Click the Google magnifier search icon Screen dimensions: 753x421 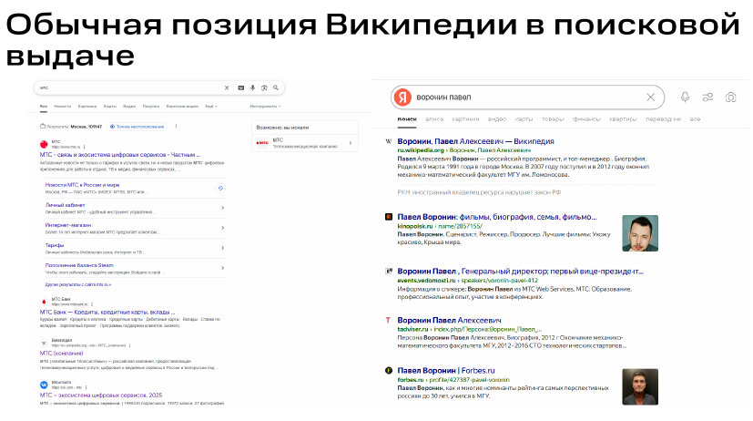[x=276, y=88]
